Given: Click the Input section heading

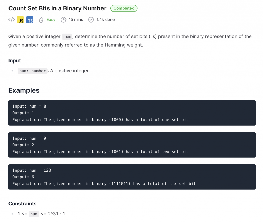Looking at the screenshot, I should 15,61.
